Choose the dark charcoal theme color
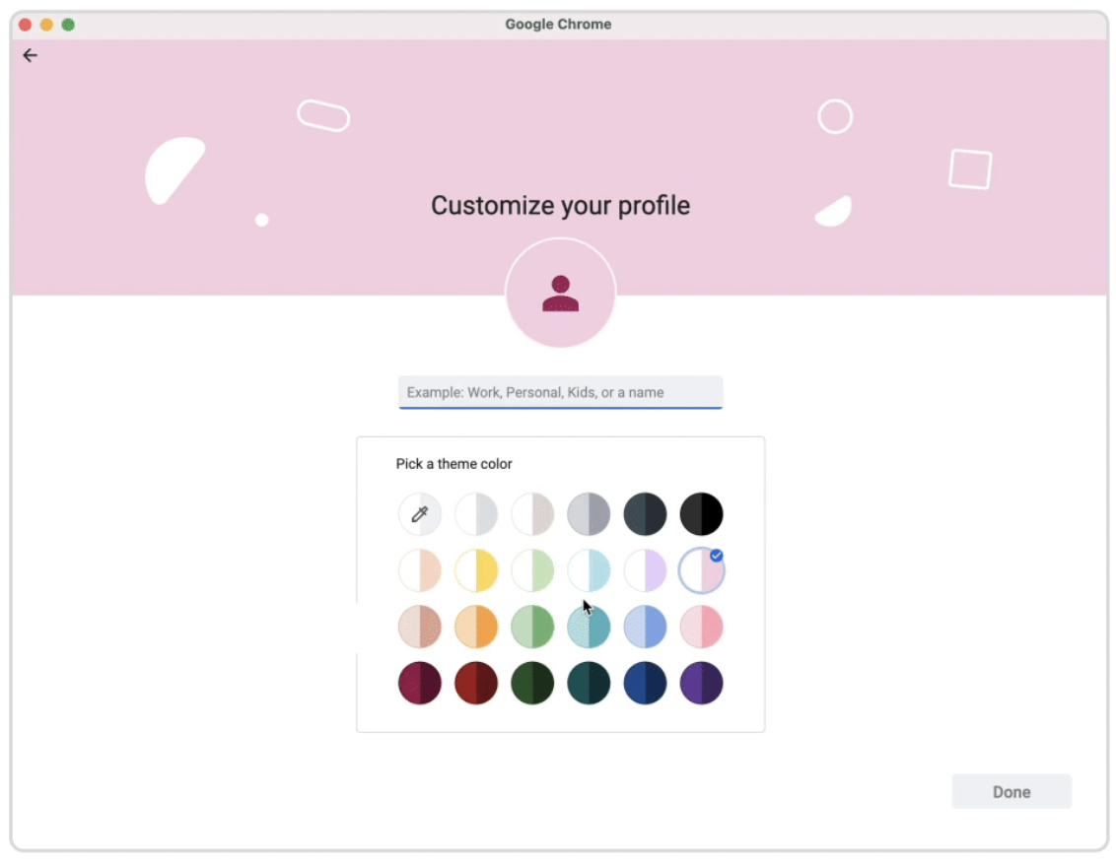This screenshot has height=862, width=1116. (645, 513)
